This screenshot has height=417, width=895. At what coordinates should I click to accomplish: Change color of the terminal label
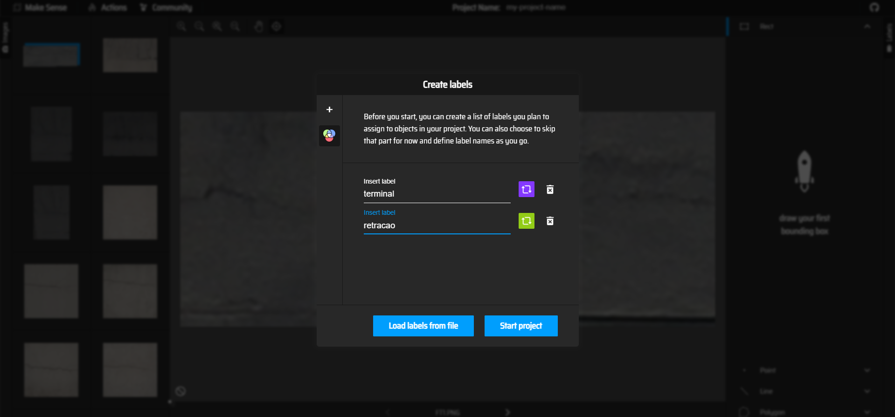(527, 189)
